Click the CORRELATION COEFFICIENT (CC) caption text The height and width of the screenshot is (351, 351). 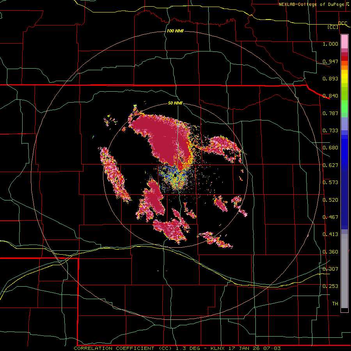(x=123, y=348)
